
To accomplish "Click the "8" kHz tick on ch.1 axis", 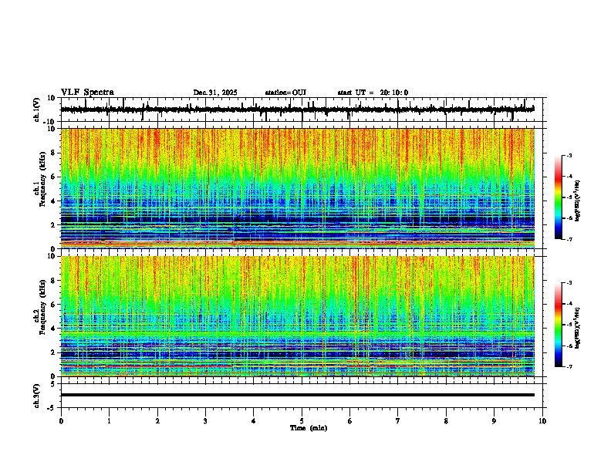I will click(x=53, y=153).
